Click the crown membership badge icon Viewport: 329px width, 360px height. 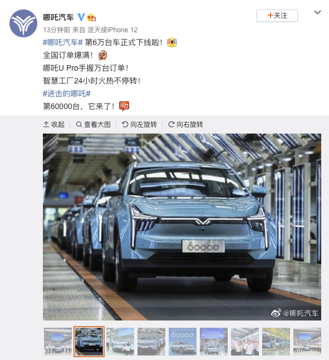click(x=91, y=17)
